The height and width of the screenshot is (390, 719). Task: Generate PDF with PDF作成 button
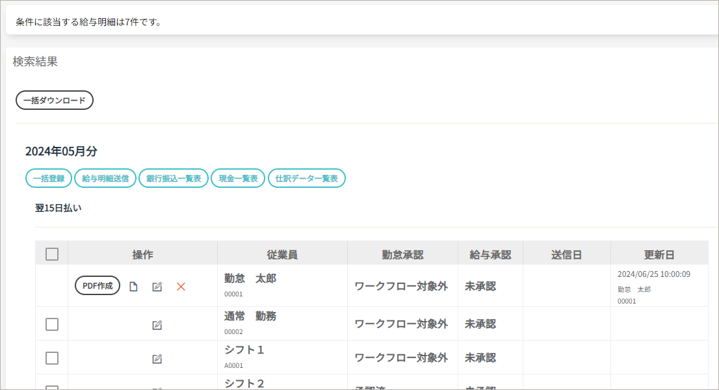click(98, 285)
